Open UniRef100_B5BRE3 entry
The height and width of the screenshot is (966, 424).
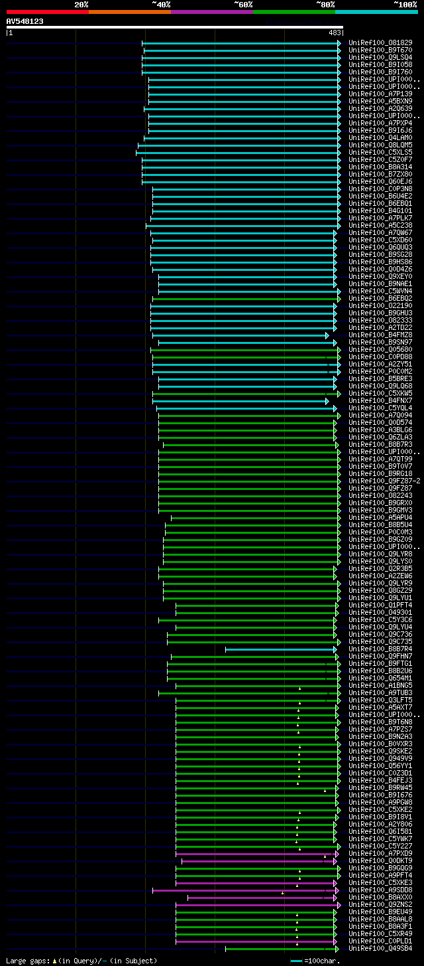coord(380,378)
